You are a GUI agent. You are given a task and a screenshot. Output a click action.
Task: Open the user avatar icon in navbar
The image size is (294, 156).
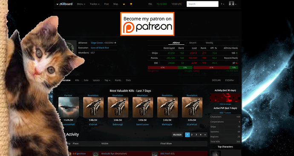[x=231, y=4]
